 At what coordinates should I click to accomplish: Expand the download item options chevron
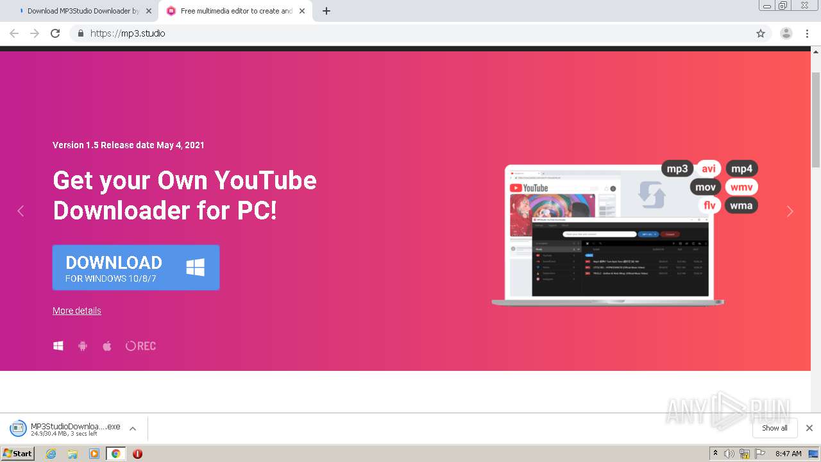tap(133, 429)
